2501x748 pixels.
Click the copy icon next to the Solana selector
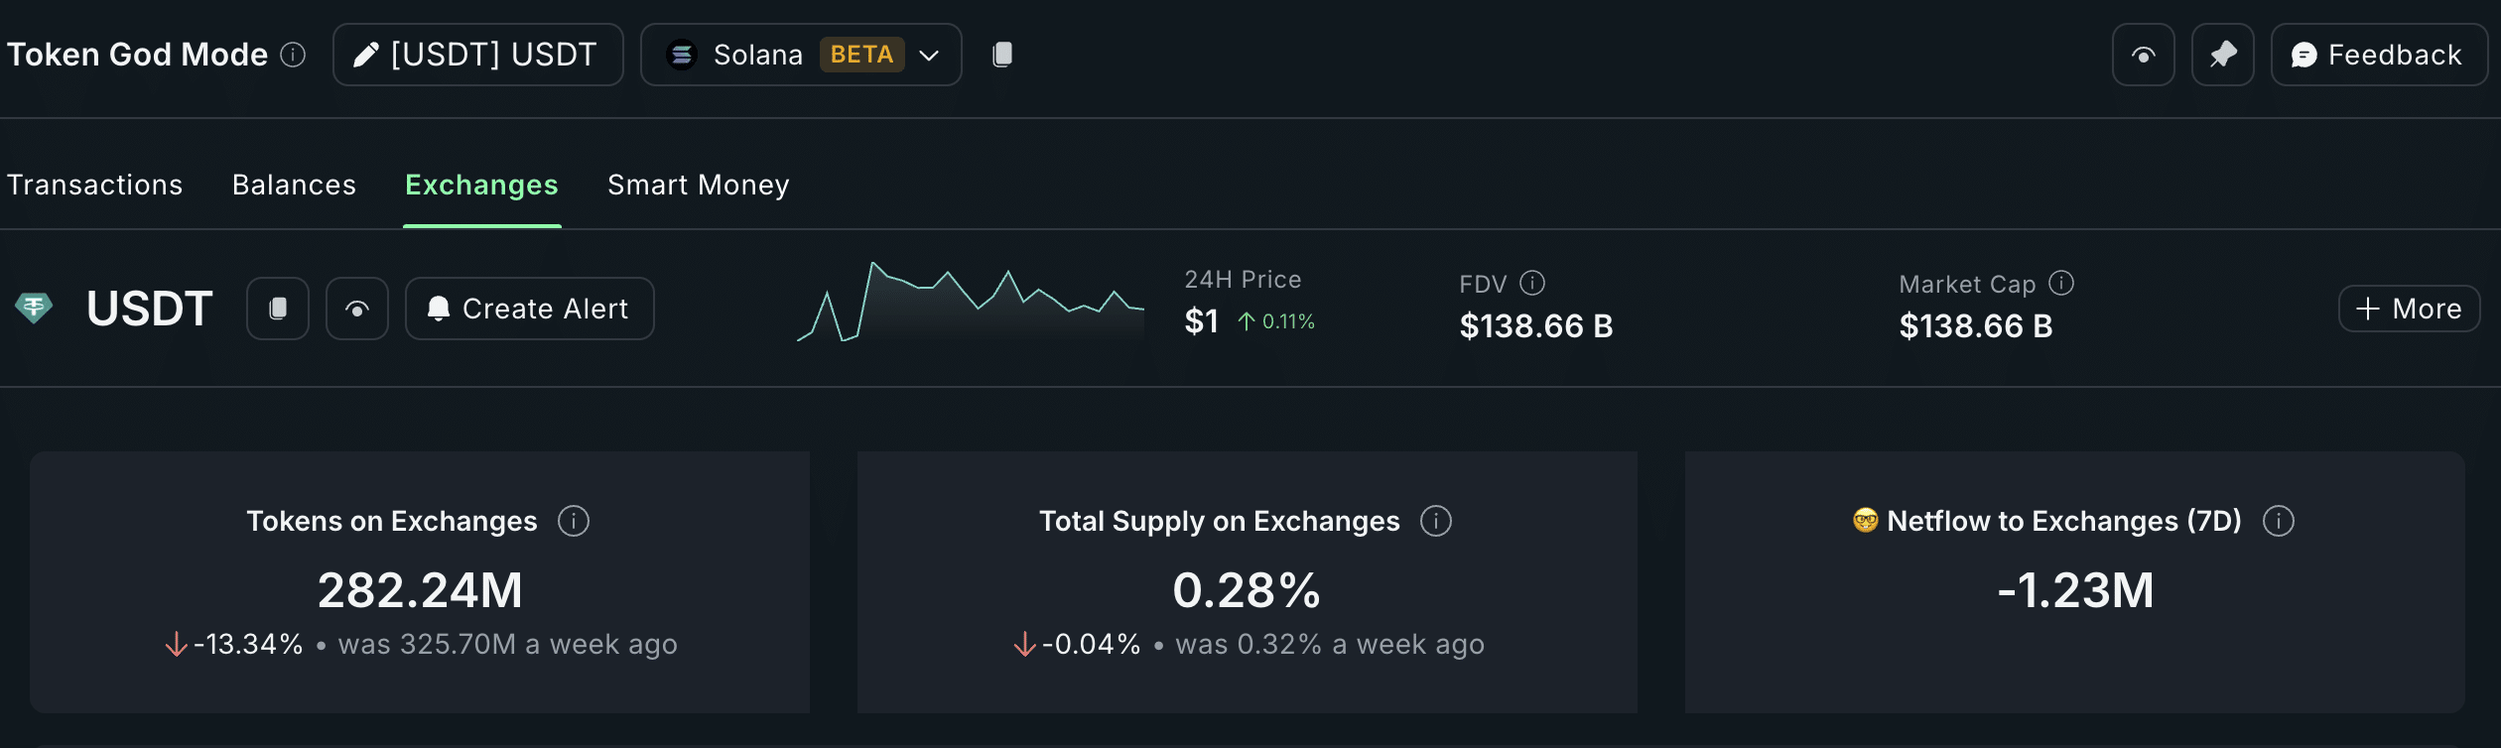(1002, 55)
